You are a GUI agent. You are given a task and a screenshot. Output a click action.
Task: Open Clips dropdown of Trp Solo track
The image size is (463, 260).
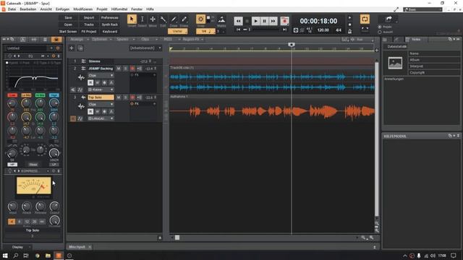point(101,104)
